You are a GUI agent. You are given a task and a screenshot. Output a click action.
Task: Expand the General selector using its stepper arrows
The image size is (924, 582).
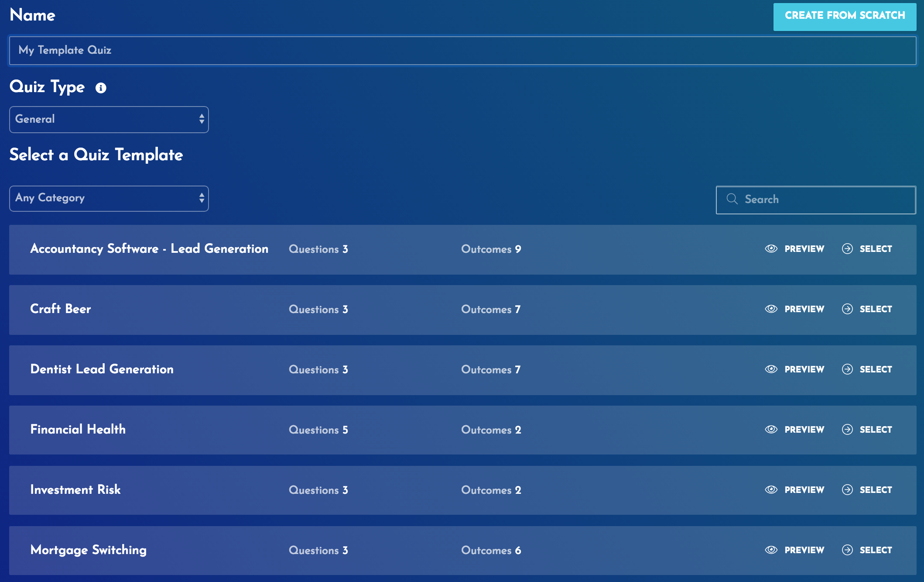coord(202,119)
